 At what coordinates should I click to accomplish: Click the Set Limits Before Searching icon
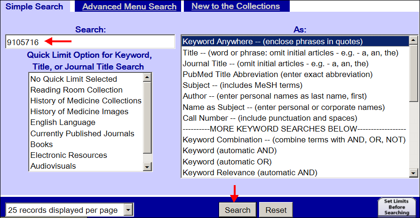pos(397,207)
